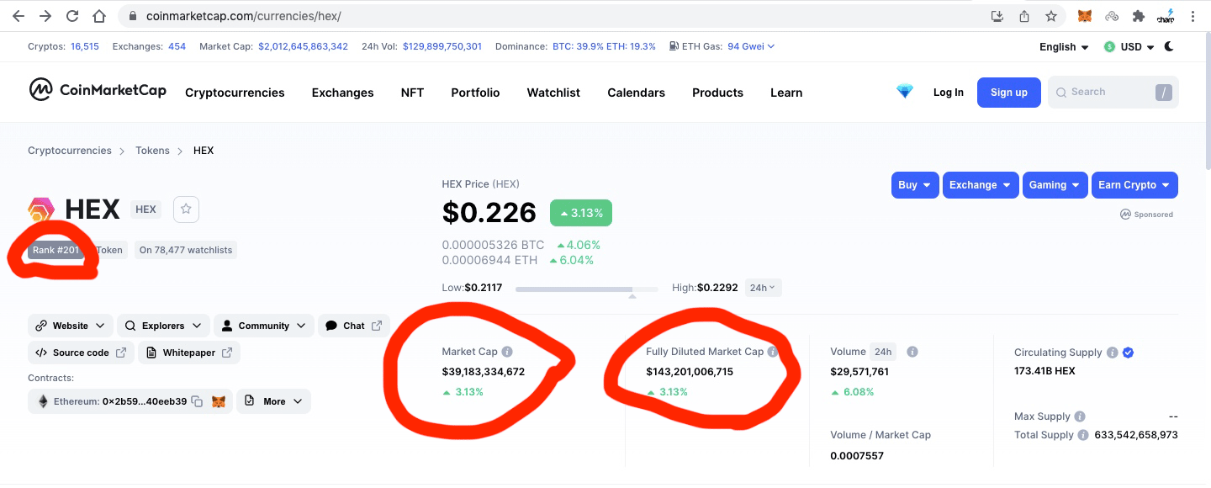Click into the Search input field
This screenshot has width=1211, height=488.
point(1113,92)
